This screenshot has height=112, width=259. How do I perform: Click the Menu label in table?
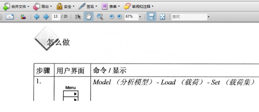click(x=70, y=88)
